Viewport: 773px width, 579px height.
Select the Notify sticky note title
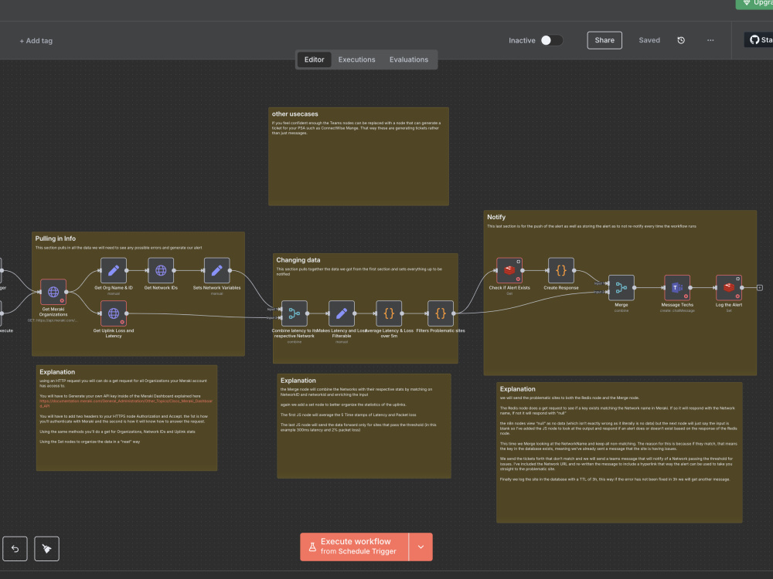[x=496, y=217]
